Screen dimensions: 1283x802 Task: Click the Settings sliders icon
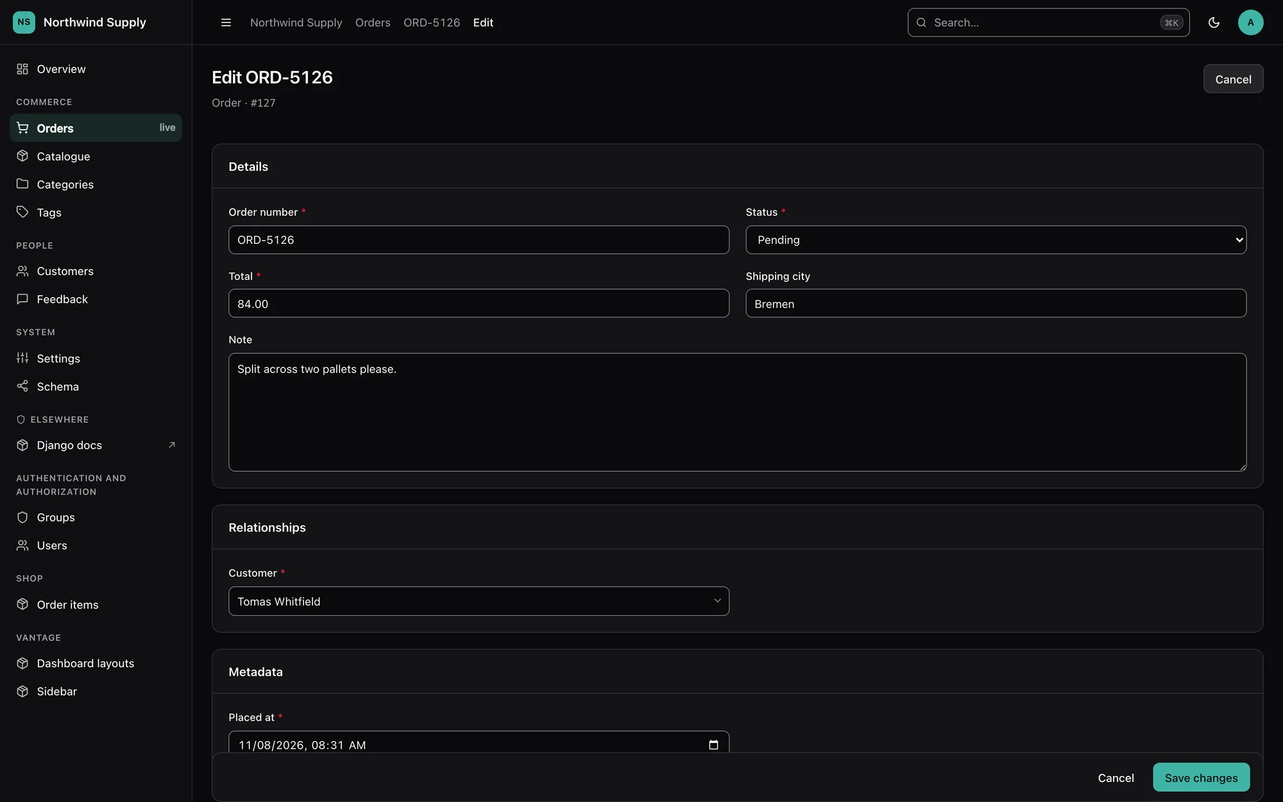click(22, 358)
